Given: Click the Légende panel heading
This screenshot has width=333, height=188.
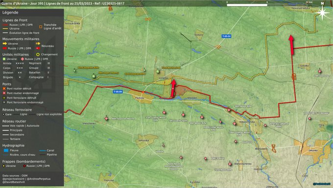Looking at the screenshot, I should point(10,13).
